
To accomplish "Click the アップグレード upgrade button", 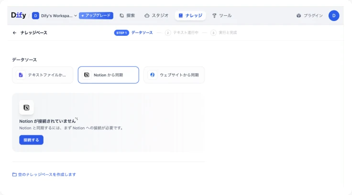I will pos(96,15).
